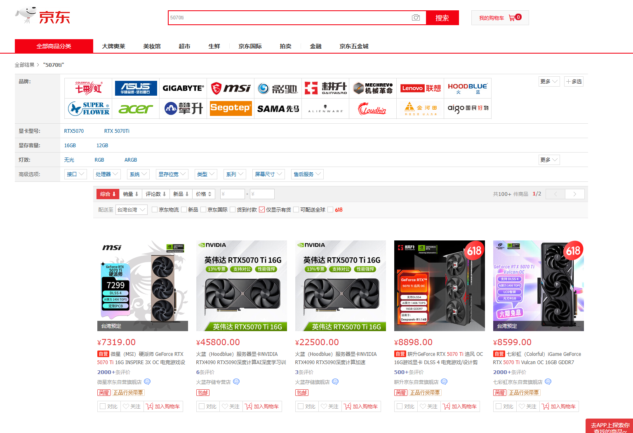Click the minimum price input
Screen dimensions: 633x433
click(233, 194)
